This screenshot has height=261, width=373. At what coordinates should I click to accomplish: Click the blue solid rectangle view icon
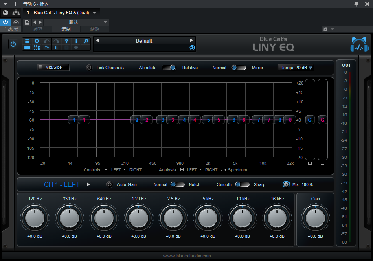pos(27,48)
